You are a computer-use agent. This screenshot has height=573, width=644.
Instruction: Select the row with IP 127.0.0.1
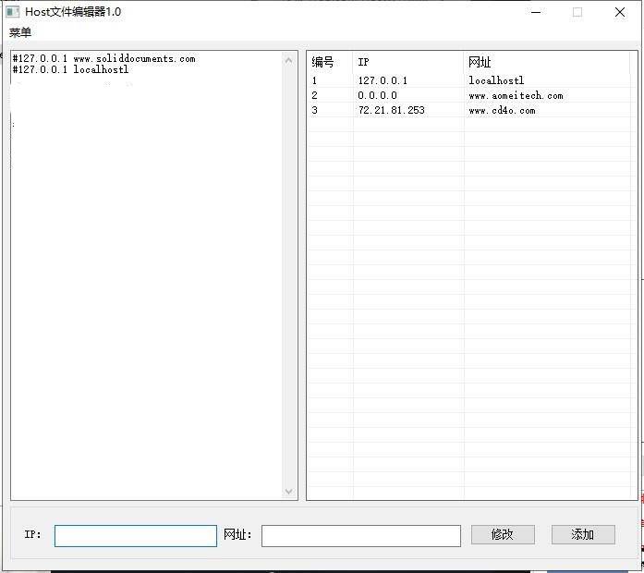(x=469, y=80)
